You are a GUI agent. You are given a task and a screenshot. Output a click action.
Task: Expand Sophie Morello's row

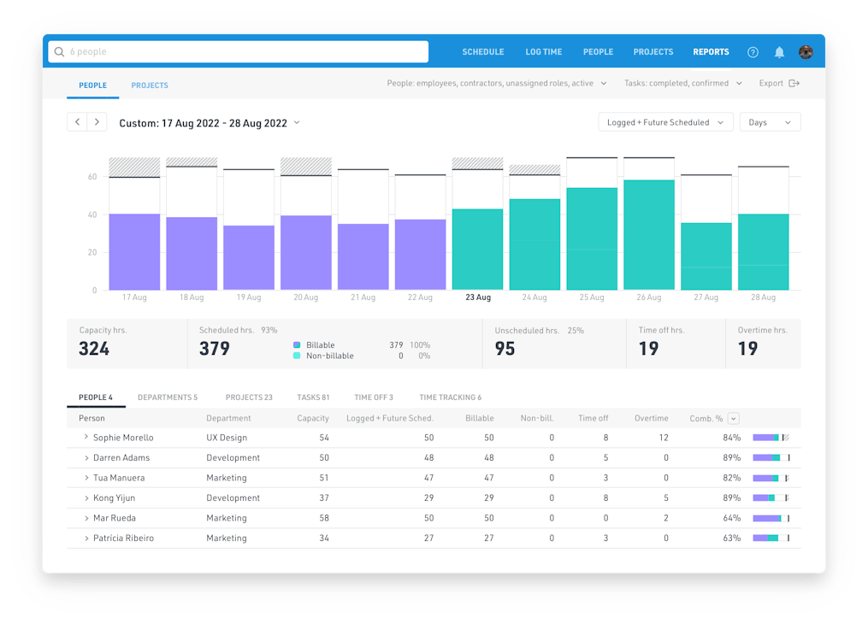tap(86, 438)
